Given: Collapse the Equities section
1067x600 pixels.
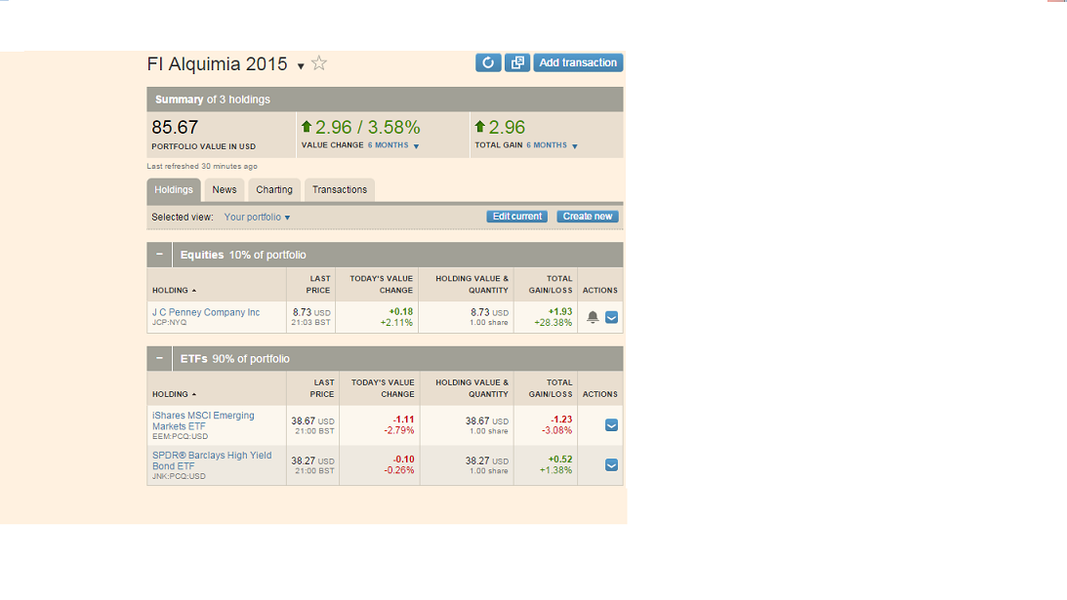Looking at the screenshot, I should [x=159, y=255].
